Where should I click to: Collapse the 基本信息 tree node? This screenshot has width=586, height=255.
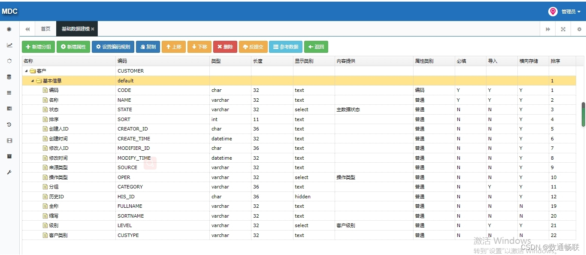[x=32, y=81]
